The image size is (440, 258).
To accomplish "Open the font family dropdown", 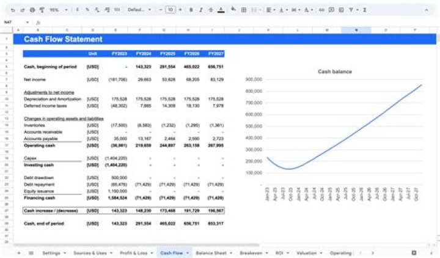I will (139, 10).
